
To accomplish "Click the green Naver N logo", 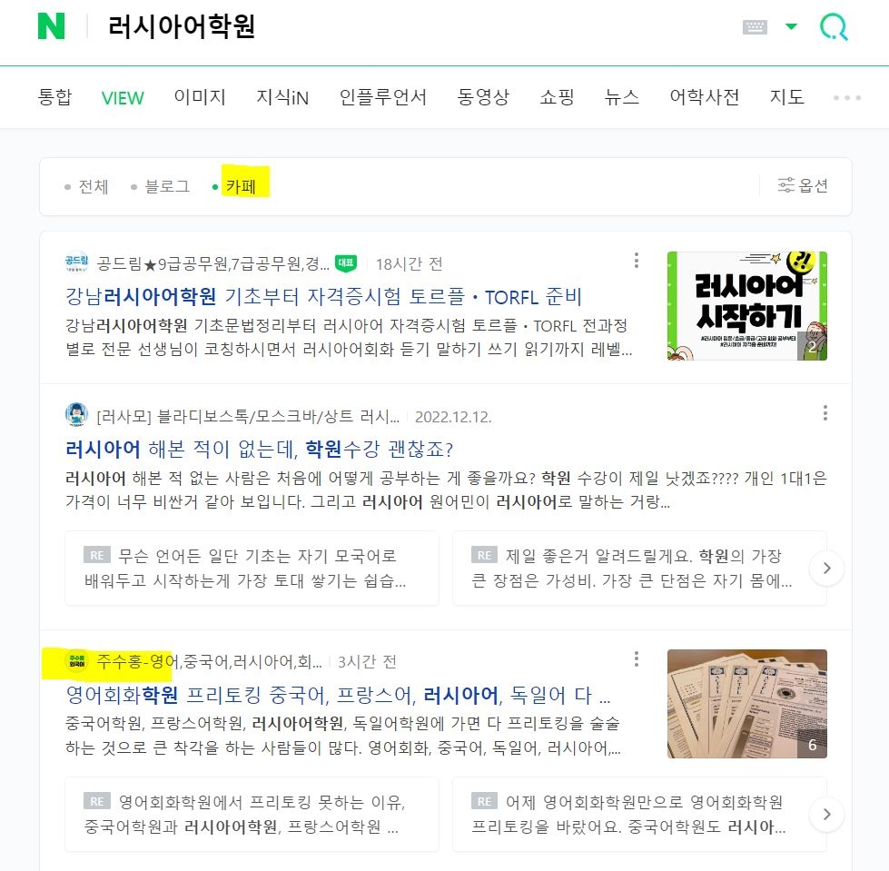I will coord(51,26).
